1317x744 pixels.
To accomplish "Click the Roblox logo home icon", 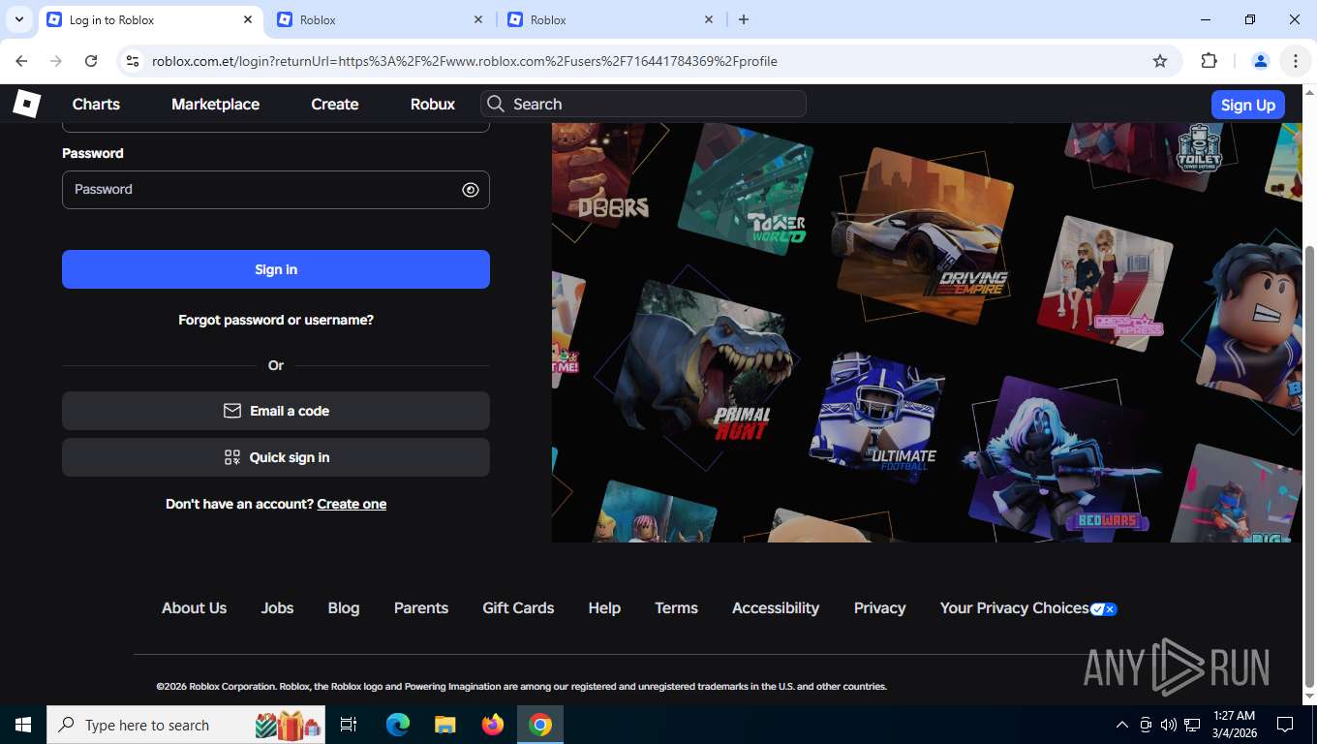I will [x=26, y=104].
